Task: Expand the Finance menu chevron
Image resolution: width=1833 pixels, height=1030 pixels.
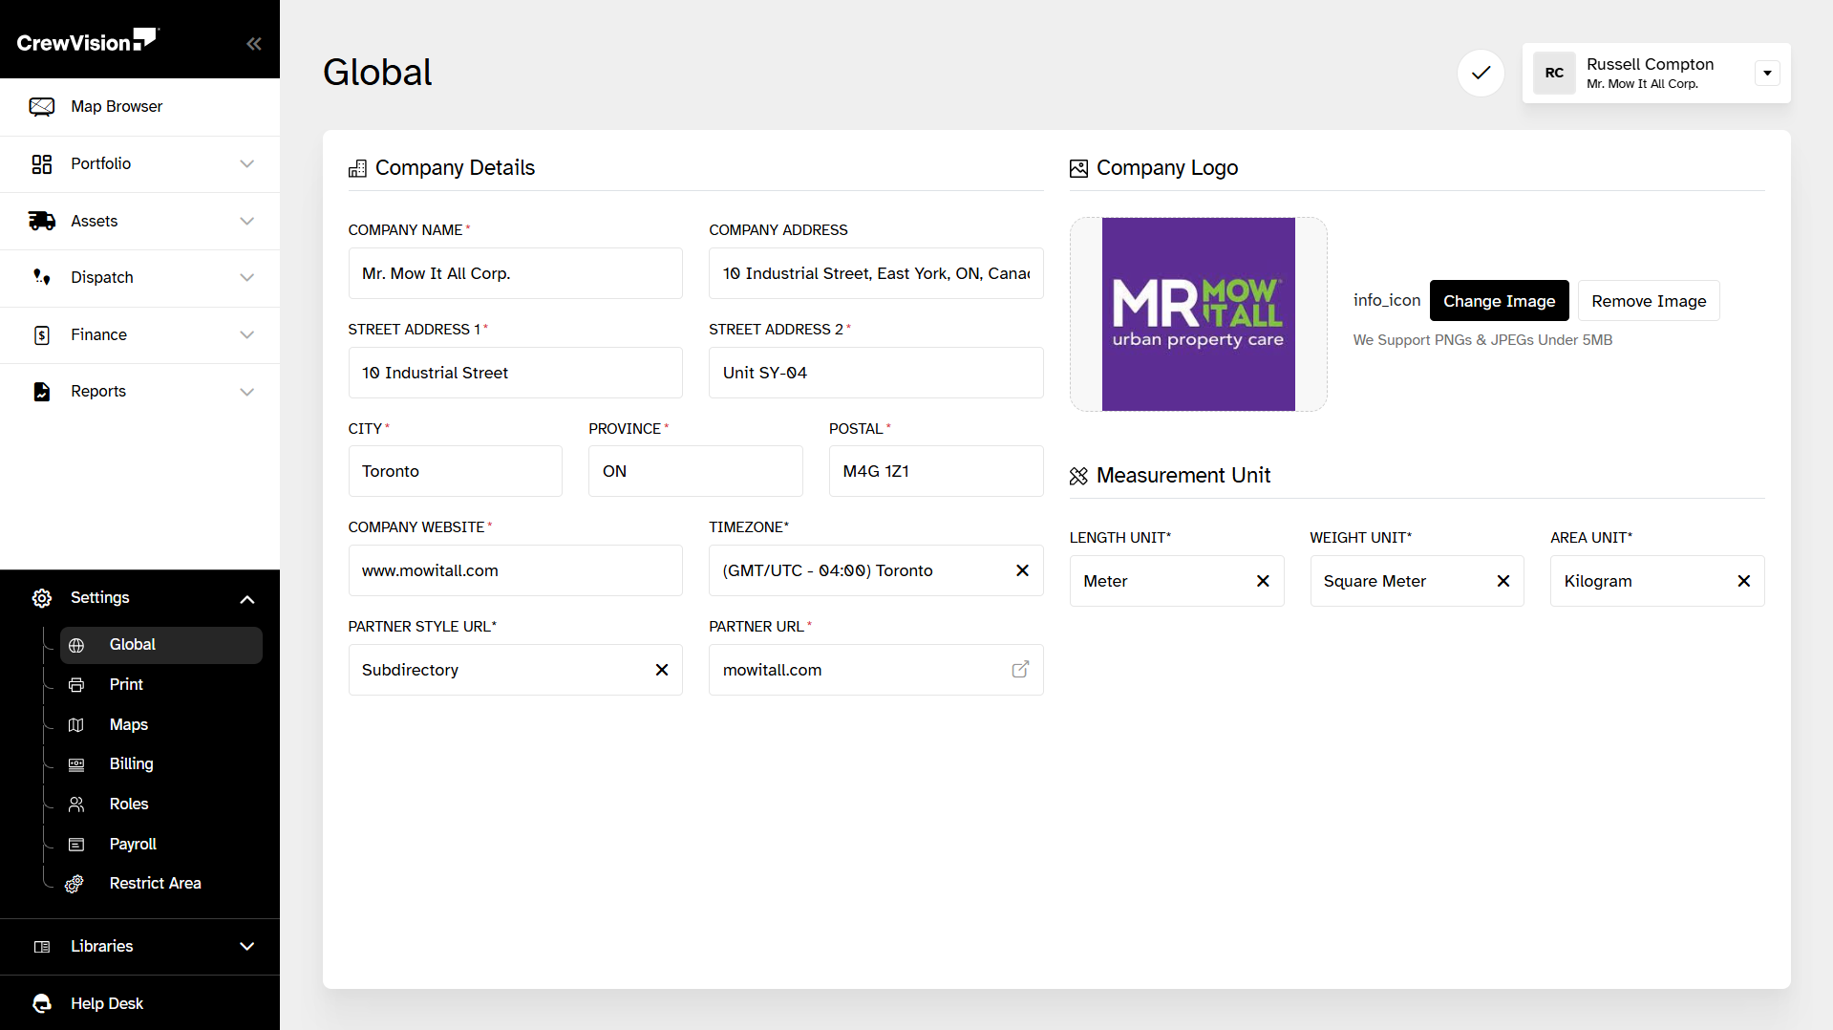Action: (x=247, y=334)
